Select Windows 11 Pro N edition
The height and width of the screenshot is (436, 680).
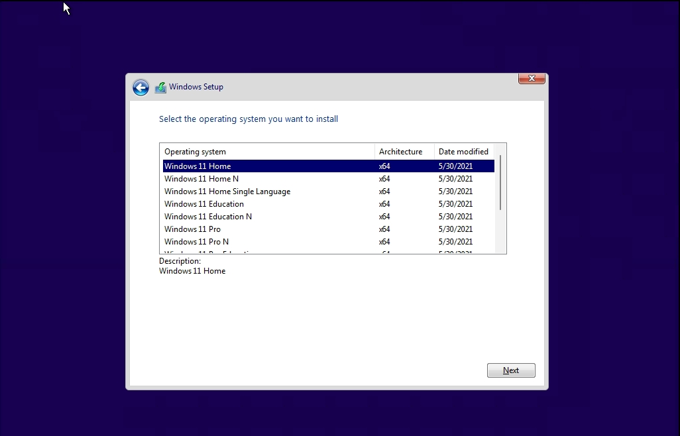[232, 241]
